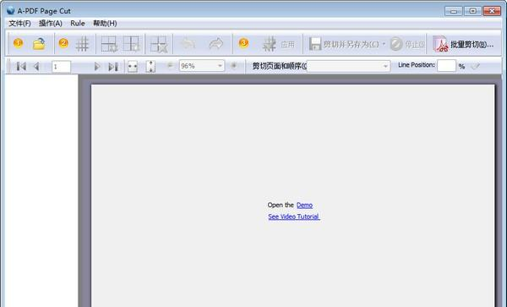Click the stop (停止) button
The image size is (507, 307).
click(x=407, y=44)
